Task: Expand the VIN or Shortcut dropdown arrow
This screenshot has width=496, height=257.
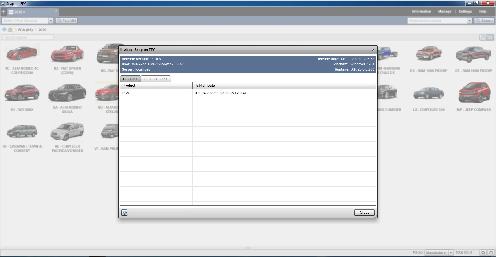Action: pyautogui.click(x=51, y=21)
